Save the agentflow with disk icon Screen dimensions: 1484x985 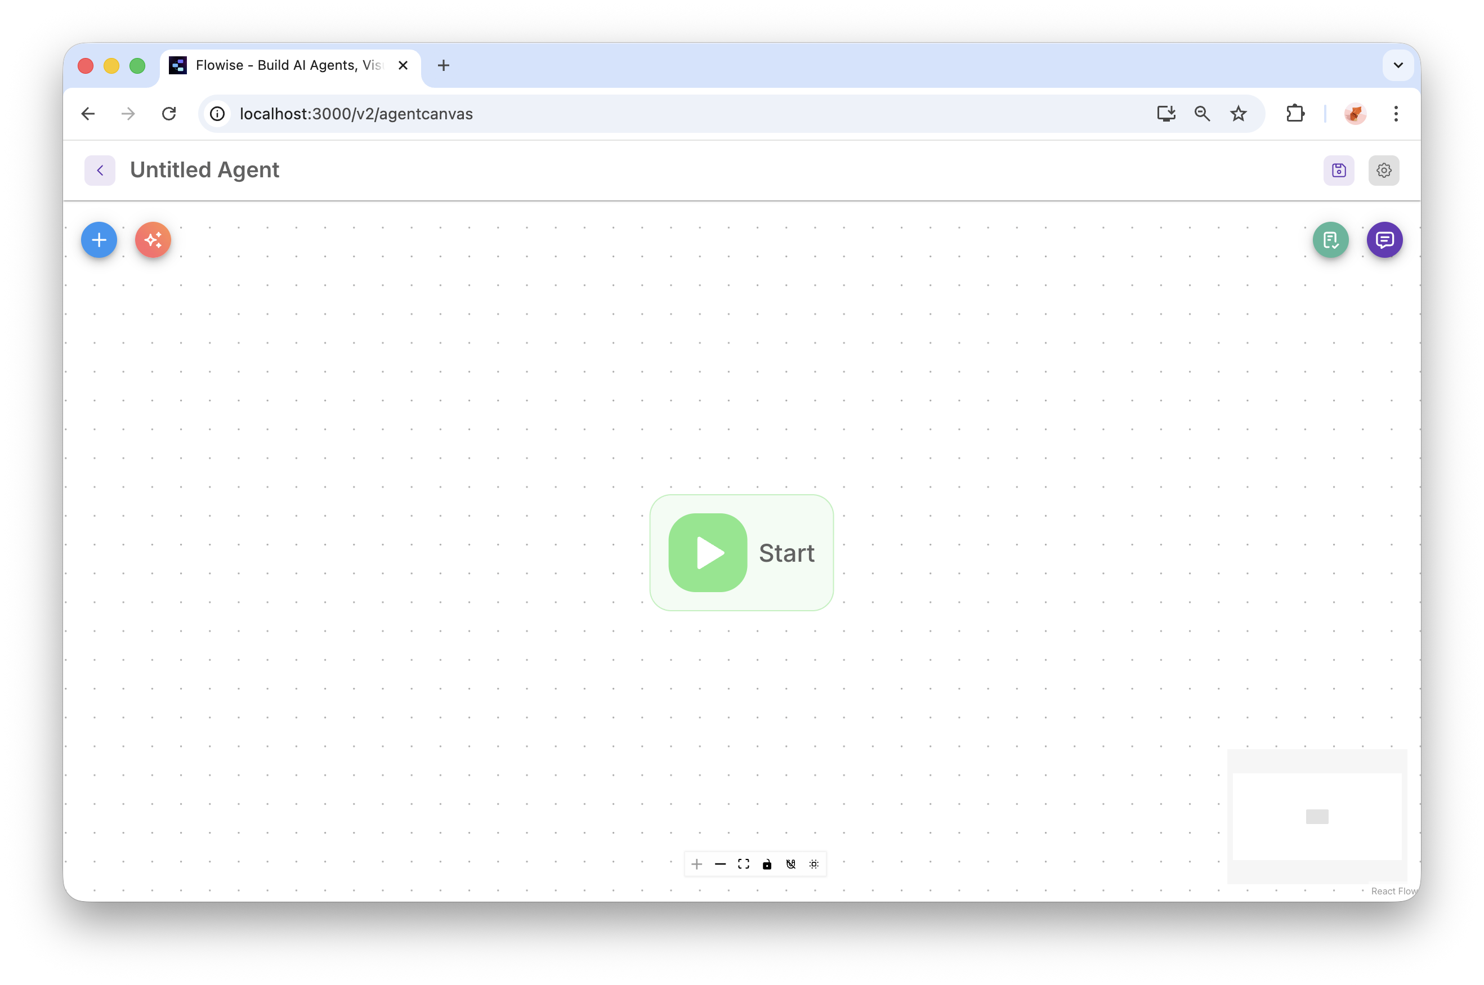[x=1338, y=170]
